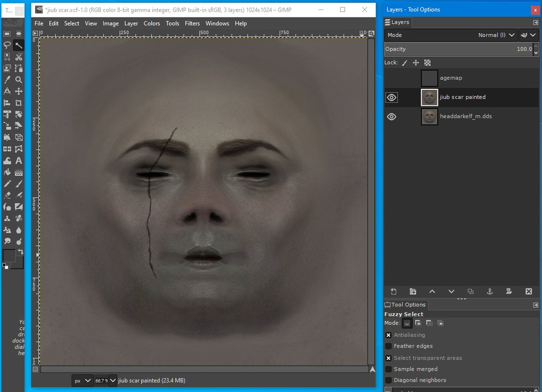Duplicate the current layer
Viewport: 542px width, 392px height.
pyautogui.click(x=471, y=291)
